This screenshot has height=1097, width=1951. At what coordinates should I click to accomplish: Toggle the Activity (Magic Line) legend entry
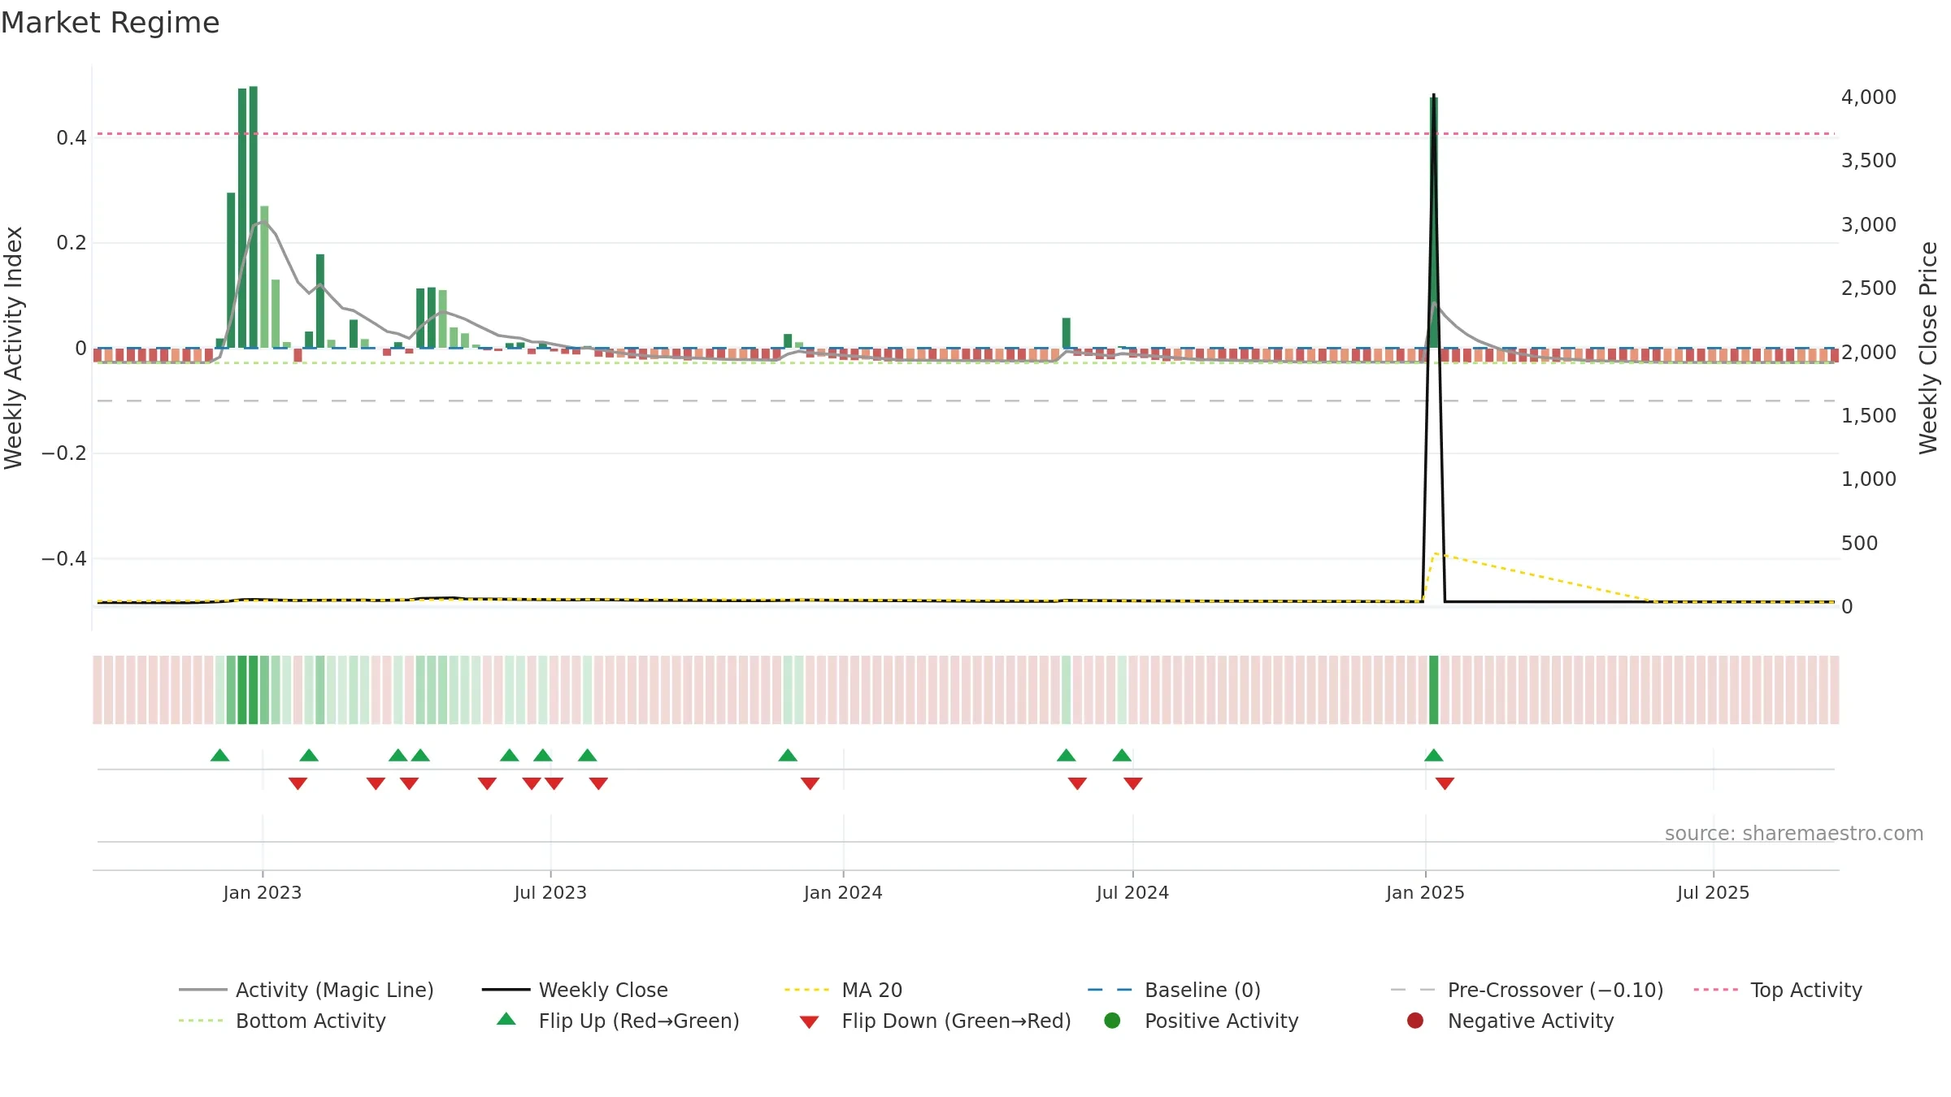[306, 990]
